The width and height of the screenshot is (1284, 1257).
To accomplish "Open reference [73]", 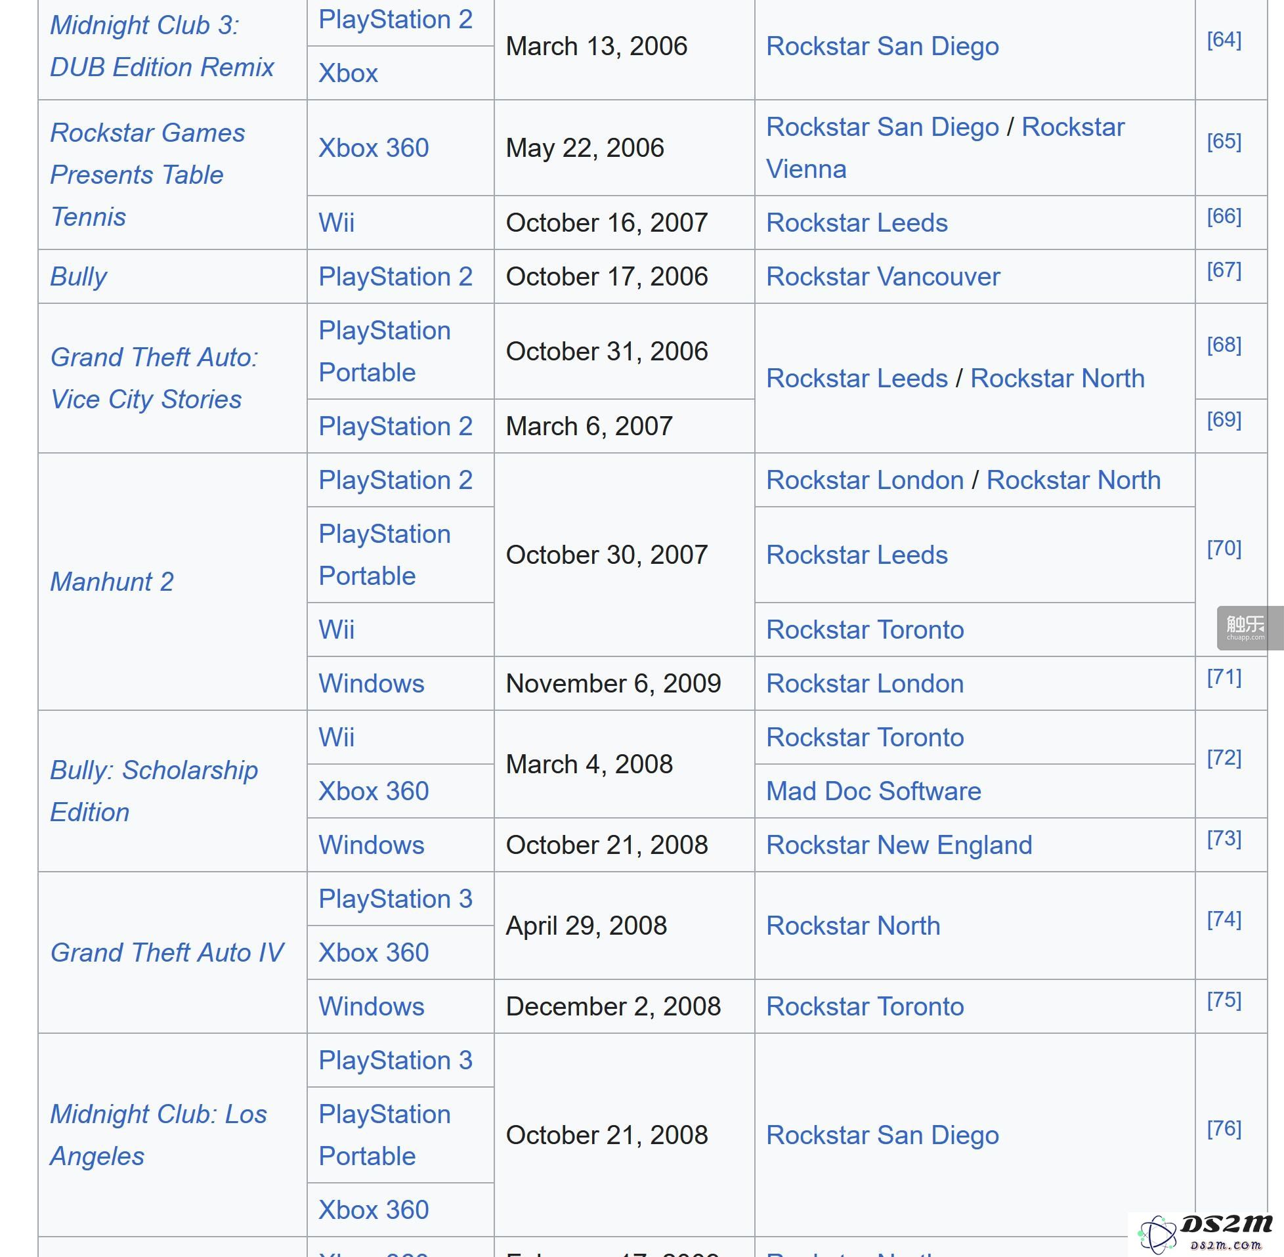I will [1224, 838].
